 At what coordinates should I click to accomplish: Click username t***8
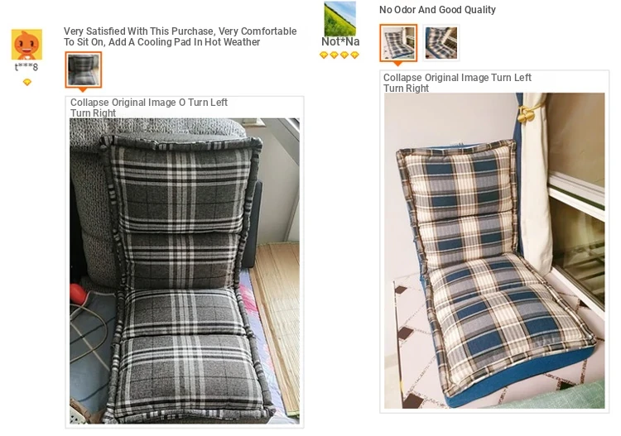[26, 67]
